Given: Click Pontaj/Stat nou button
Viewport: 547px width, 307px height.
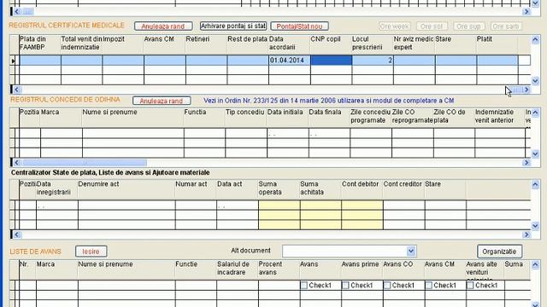Looking at the screenshot, I should click(x=299, y=26).
